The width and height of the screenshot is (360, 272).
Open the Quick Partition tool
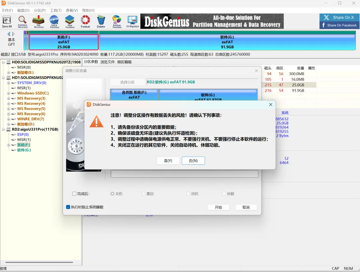pyautogui.click(x=54, y=22)
